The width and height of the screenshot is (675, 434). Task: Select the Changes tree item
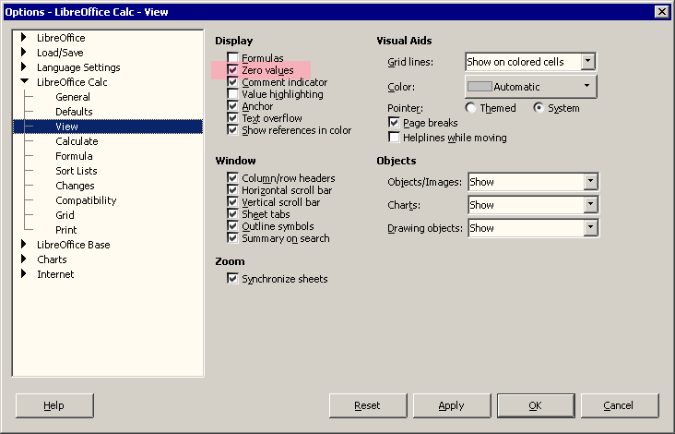click(x=75, y=186)
